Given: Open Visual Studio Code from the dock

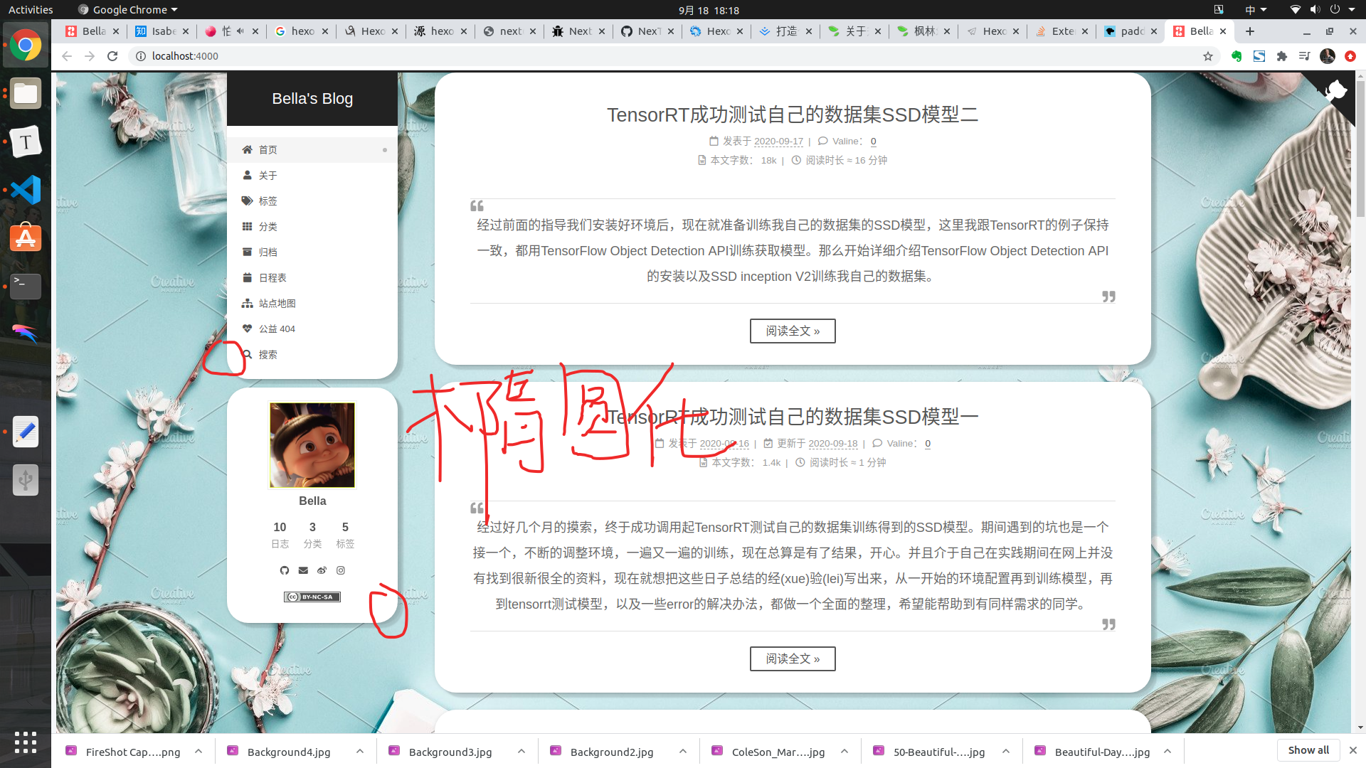Looking at the screenshot, I should click(x=26, y=190).
